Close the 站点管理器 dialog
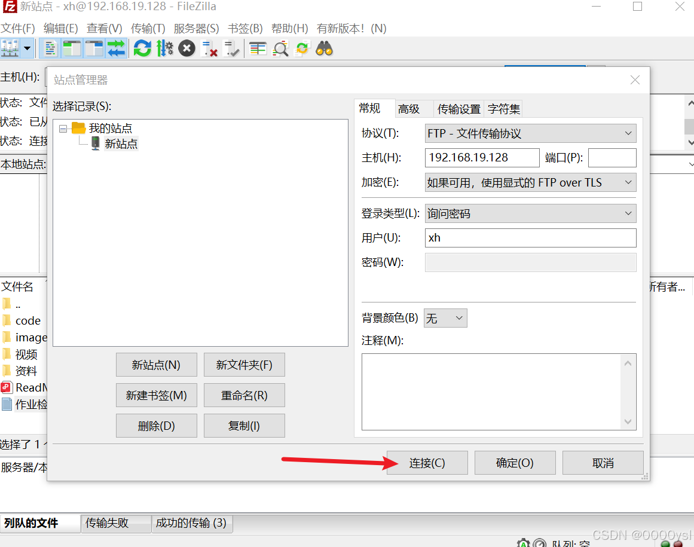694x547 pixels. pyautogui.click(x=635, y=80)
